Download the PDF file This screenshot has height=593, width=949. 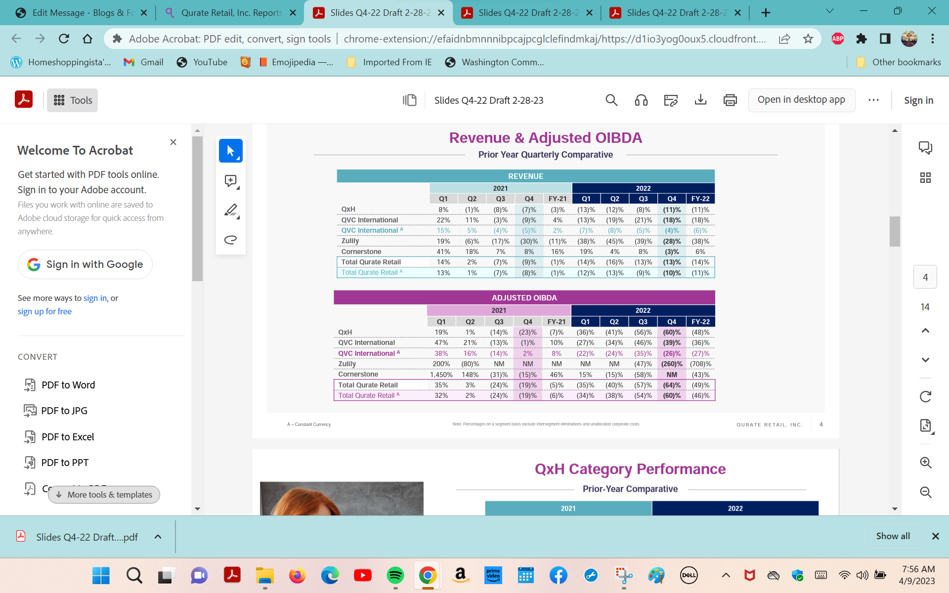[x=700, y=100]
